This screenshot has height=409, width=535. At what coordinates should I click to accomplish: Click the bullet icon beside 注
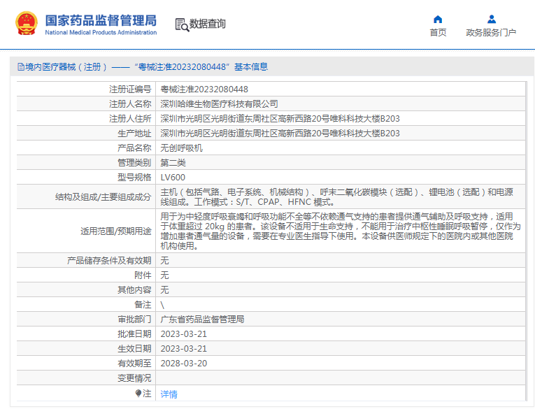(x=138, y=394)
